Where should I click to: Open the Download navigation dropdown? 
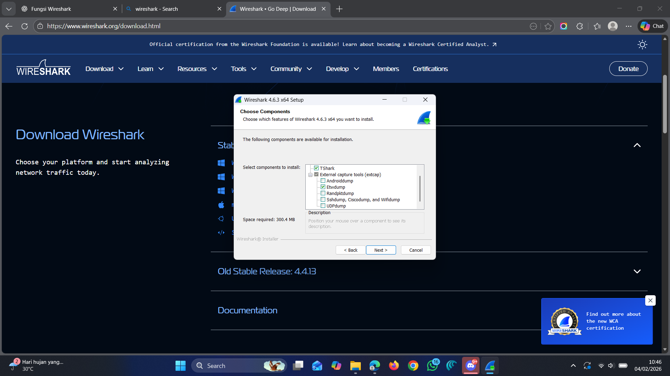coord(104,69)
